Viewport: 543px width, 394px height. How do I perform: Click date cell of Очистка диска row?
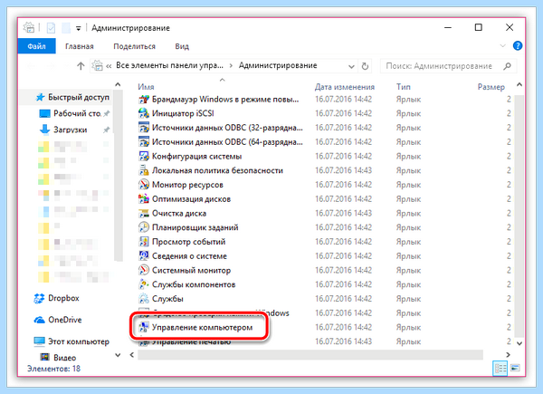(x=343, y=214)
